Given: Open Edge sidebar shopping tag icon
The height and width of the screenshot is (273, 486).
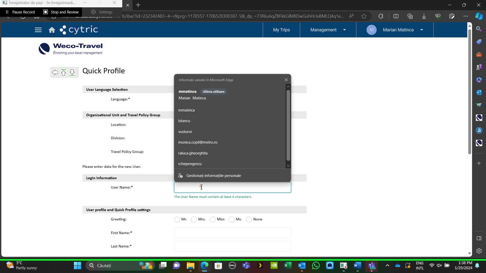Looking at the screenshot, I should click(479, 41).
